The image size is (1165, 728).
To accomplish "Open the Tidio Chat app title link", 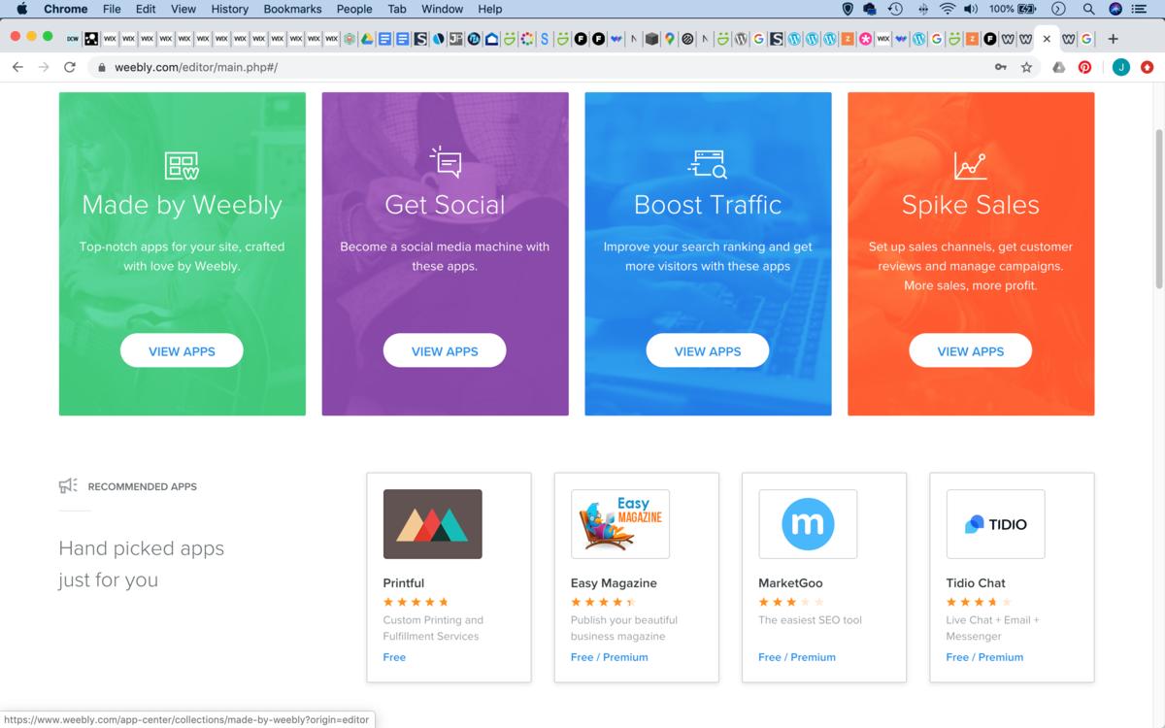I will point(976,582).
